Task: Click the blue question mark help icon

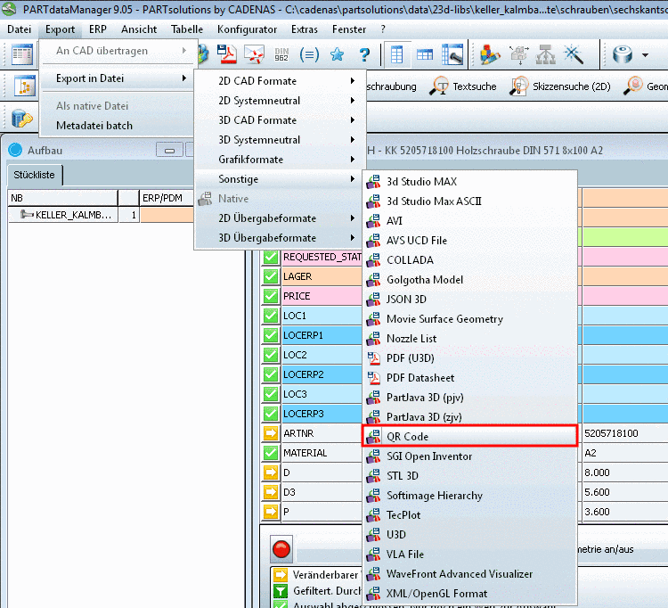Action: click(x=364, y=54)
